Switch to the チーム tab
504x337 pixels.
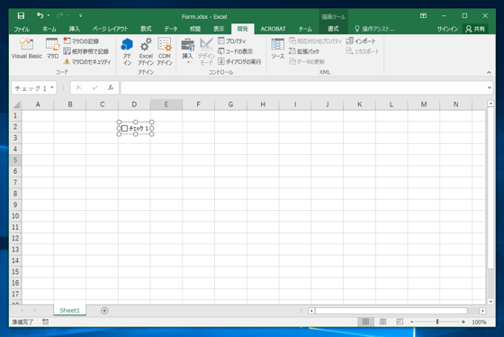click(305, 29)
